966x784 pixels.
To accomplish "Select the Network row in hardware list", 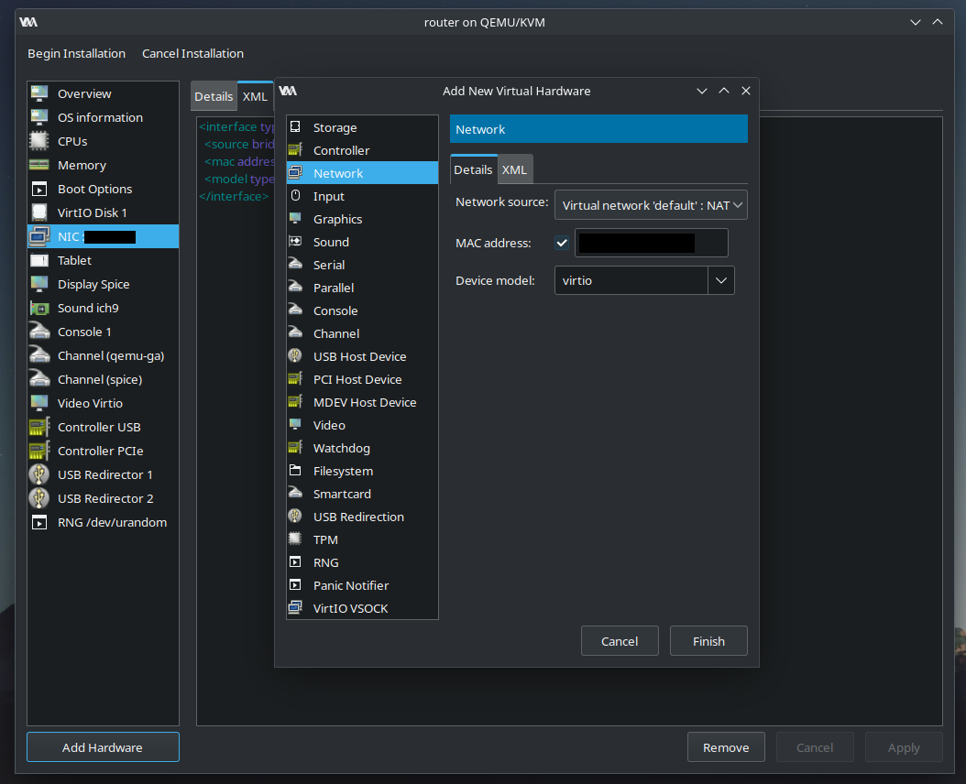I will pos(362,173).
